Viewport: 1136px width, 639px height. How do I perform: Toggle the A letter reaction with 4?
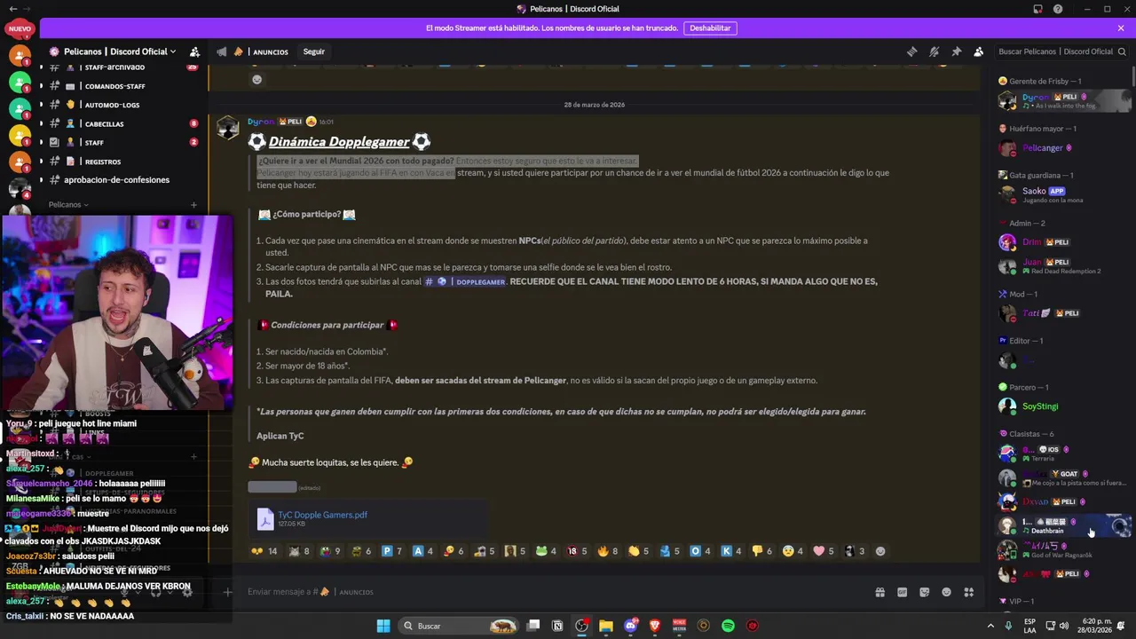click(x=423, y=551)
